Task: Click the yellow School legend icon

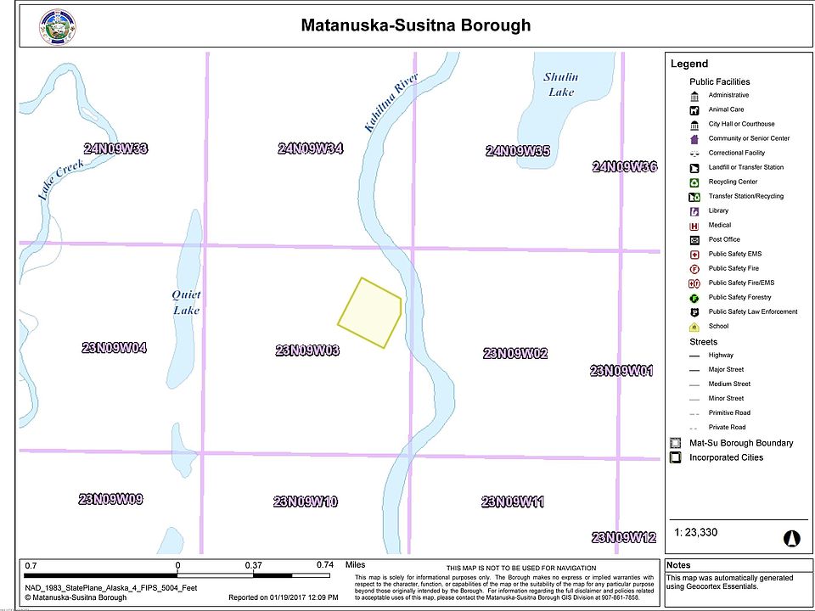Action: coord(694,327)
